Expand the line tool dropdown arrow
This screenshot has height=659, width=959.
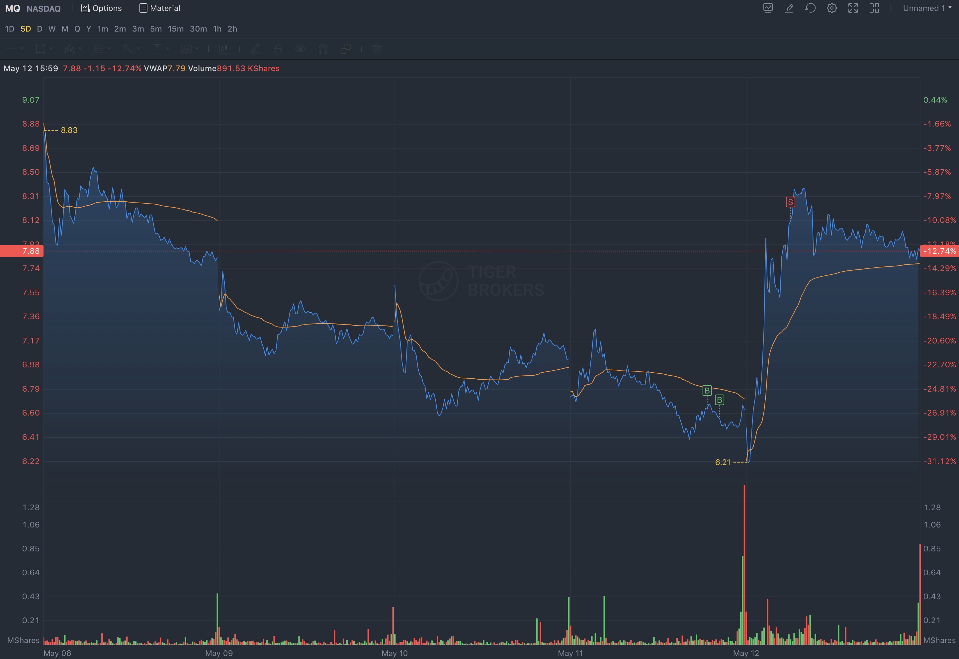(x=22, y=49)
